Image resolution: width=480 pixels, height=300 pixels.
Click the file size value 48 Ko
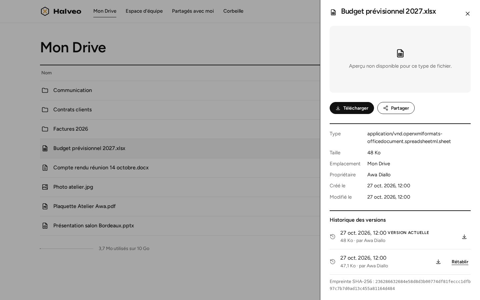click(x=374, y=153)
